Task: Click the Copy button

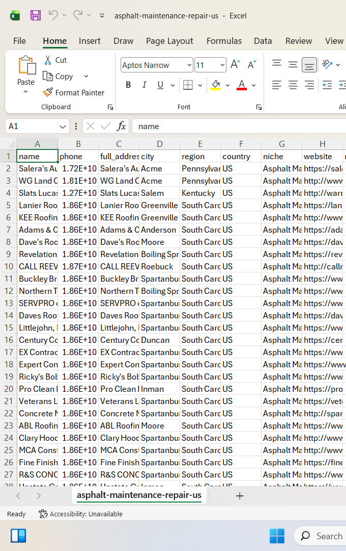Action: point(58,76)
